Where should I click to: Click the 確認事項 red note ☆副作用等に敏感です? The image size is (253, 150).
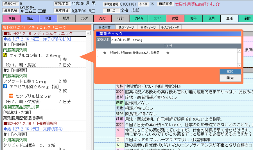pos(197,4)
